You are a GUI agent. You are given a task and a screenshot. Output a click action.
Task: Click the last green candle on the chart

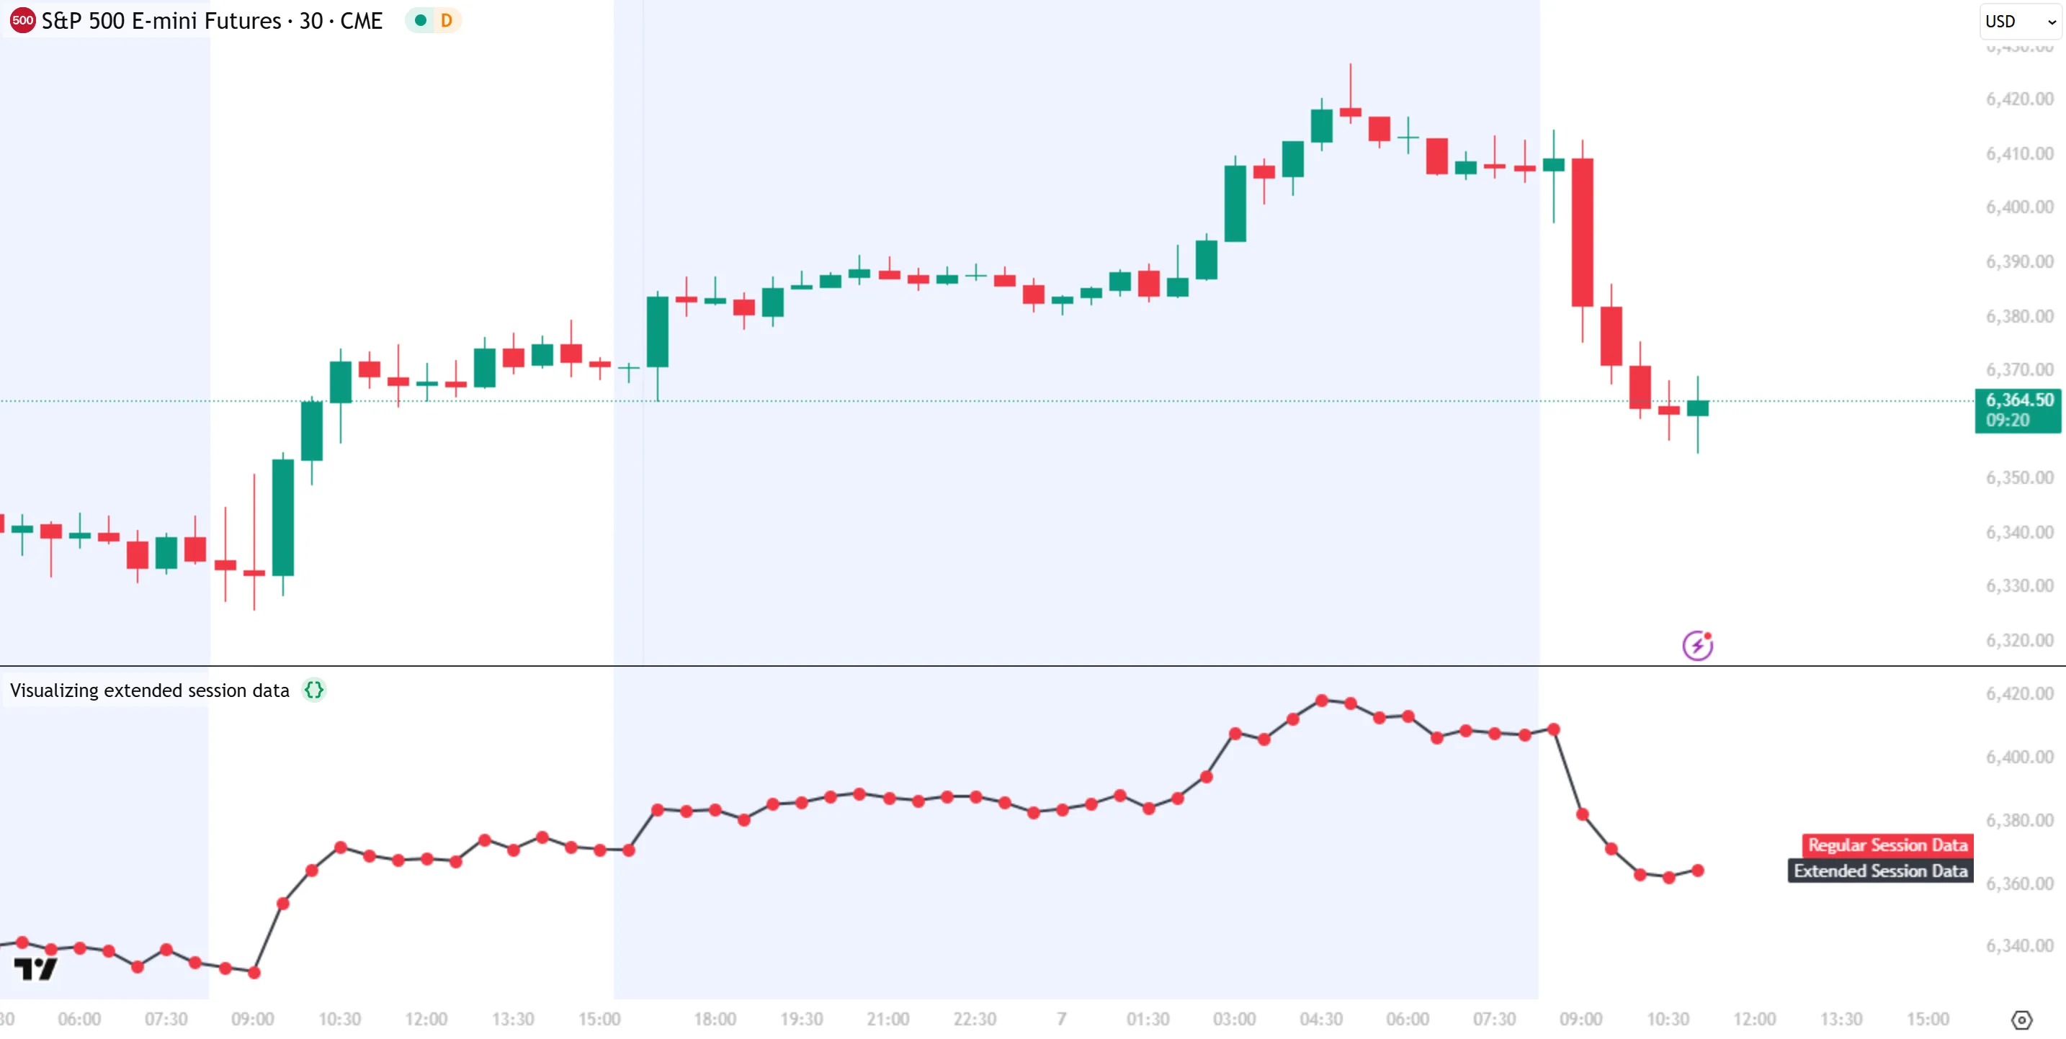click(x=1698, y=408)
